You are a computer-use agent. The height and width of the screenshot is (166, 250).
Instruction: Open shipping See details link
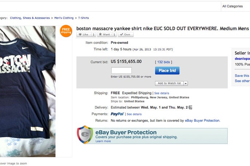tap(162, 93)
